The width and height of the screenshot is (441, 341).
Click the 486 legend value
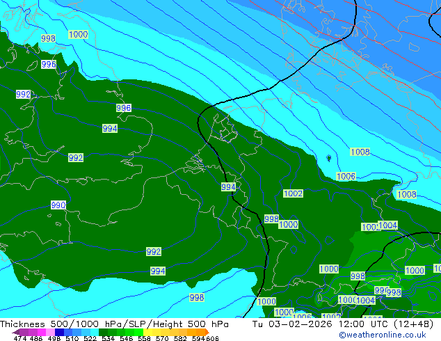point(36,338)
